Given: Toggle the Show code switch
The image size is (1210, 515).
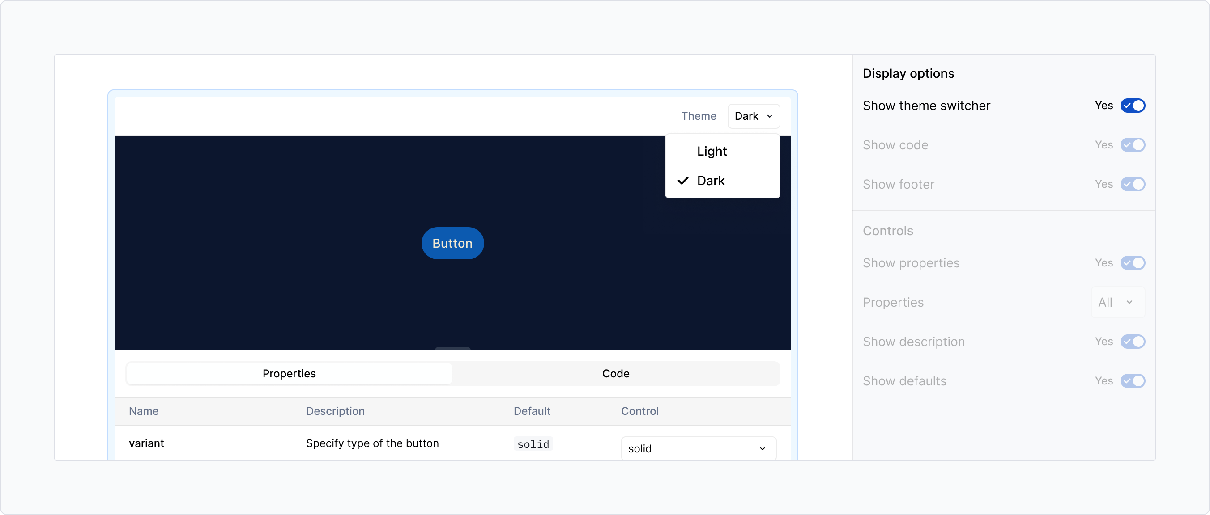Looking at the screenshot, I should point(1133,145).
